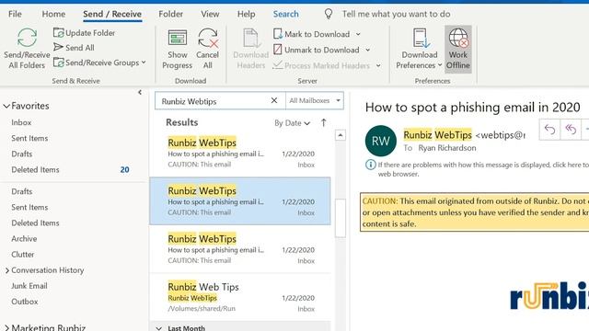Open Inbox under Favorites
The image size is (589, 331).
click(21, 122)
